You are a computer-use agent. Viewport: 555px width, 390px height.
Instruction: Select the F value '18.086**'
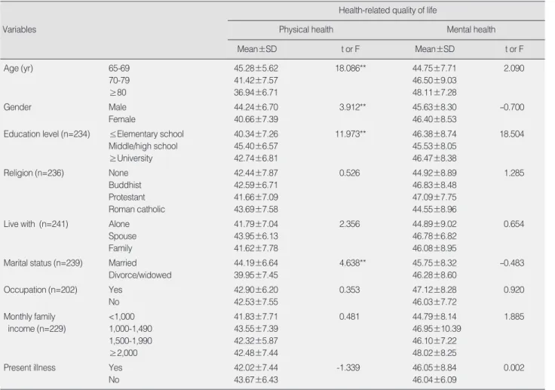click(351, 68)
